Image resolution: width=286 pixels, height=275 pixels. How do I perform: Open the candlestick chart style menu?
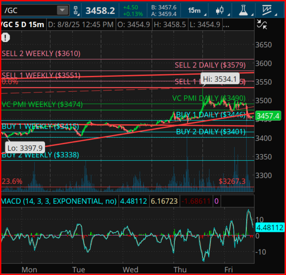click(x=221, y=11)
